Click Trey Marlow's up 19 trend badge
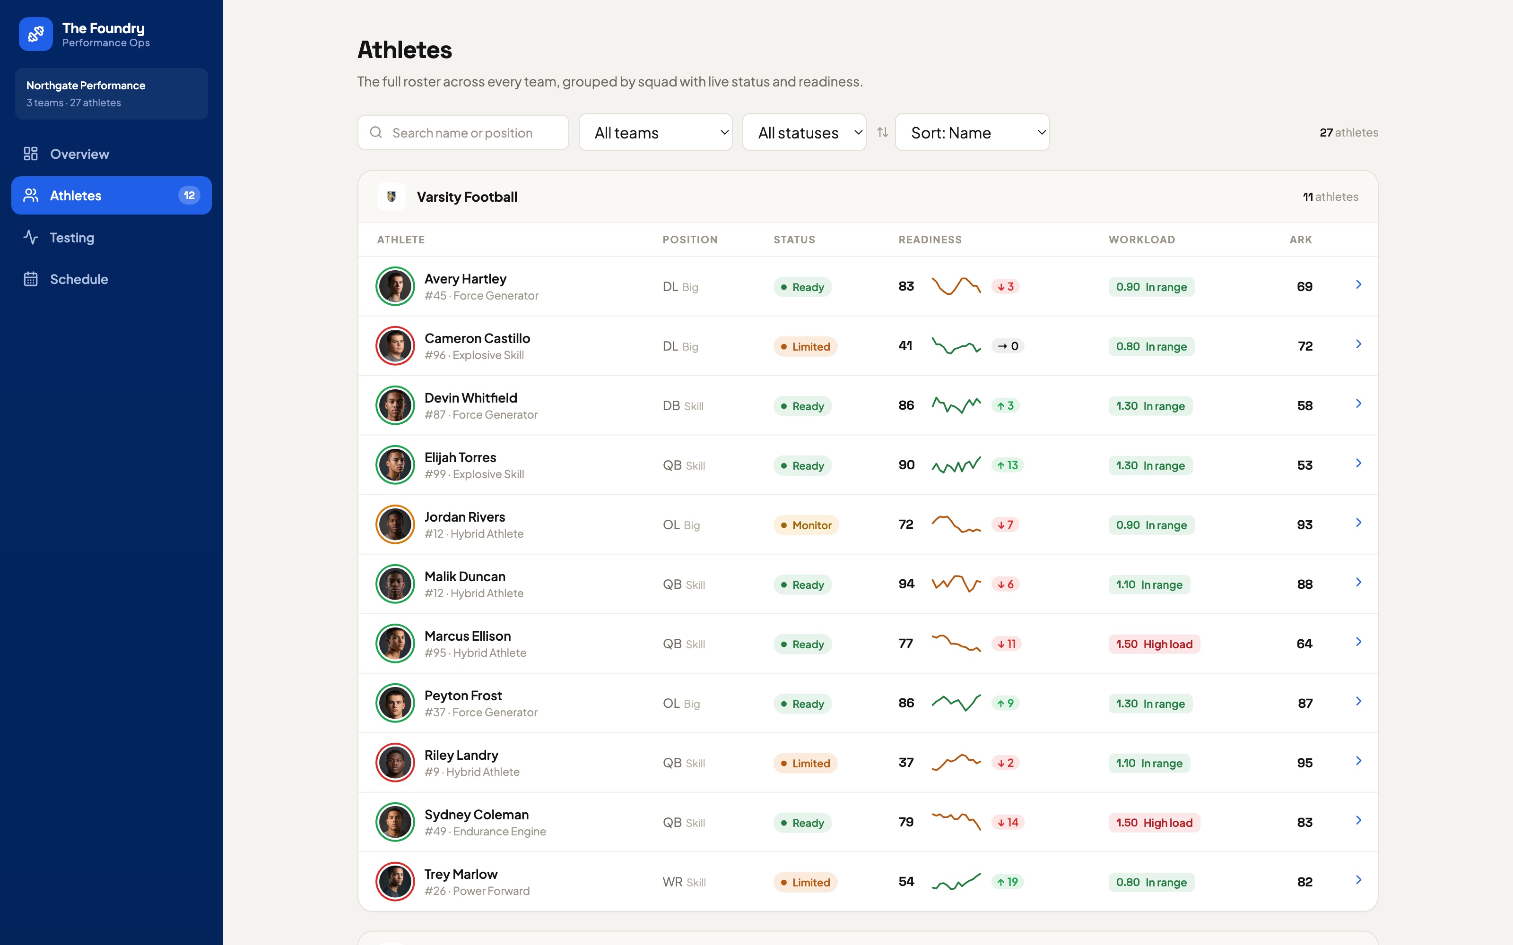 pos(1007,882)
